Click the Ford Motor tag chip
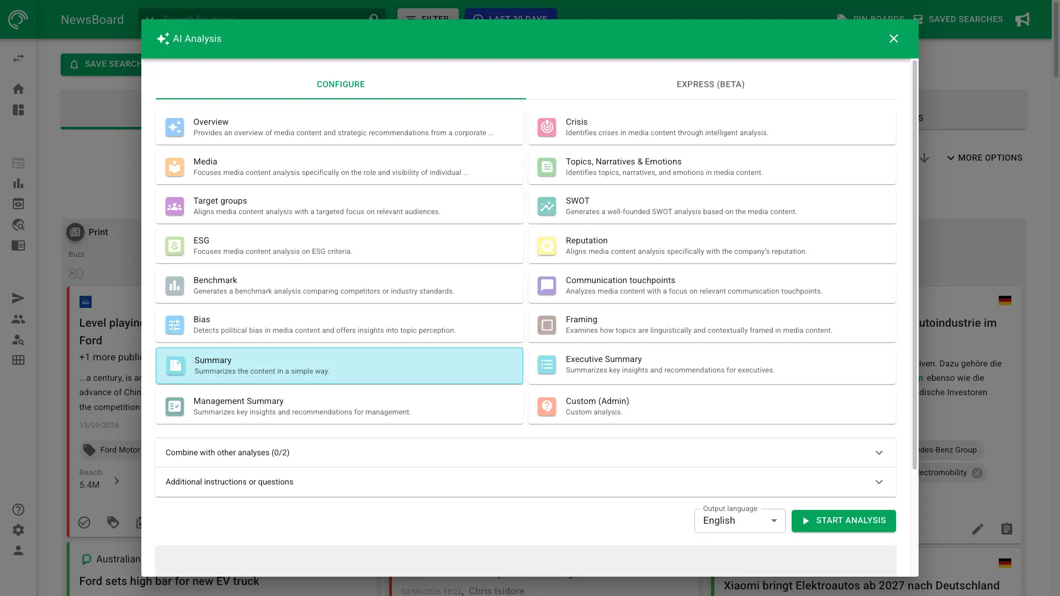 point(112,450)
